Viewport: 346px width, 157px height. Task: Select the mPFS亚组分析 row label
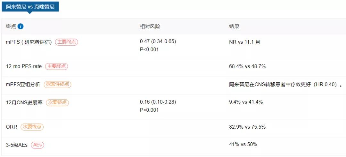pos(23,85)
